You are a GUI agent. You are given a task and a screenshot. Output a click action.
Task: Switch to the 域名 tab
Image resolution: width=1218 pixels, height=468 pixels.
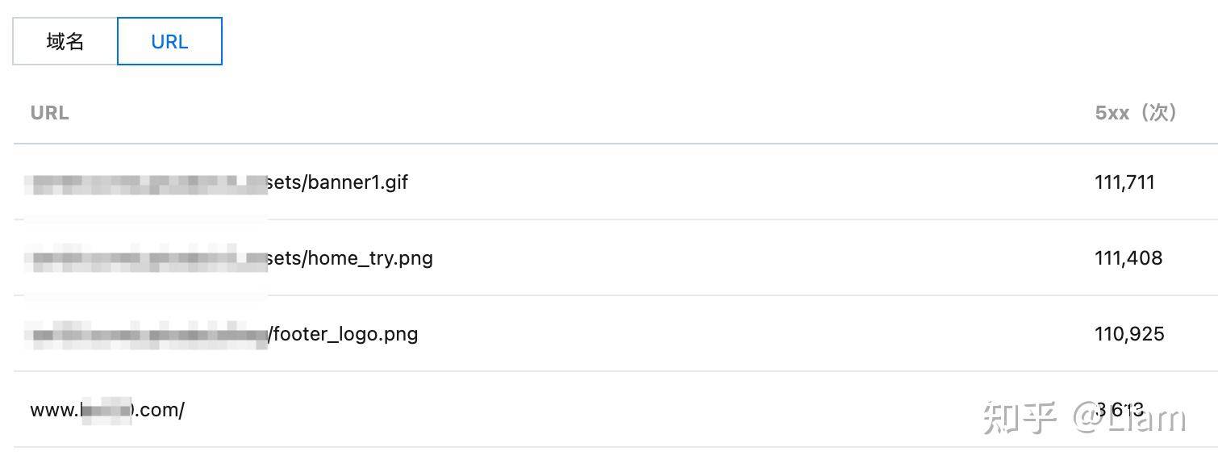pyautogui.click(x=65, y=41)
